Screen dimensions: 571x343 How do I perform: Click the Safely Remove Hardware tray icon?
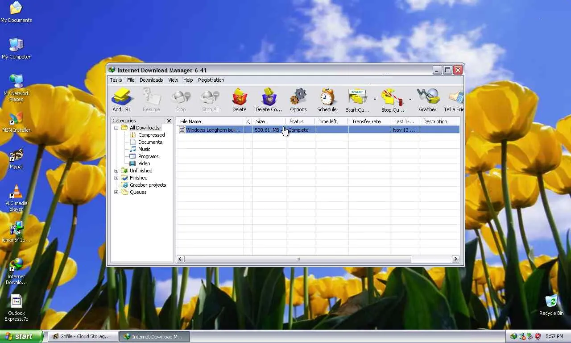(x=530, y=336)
